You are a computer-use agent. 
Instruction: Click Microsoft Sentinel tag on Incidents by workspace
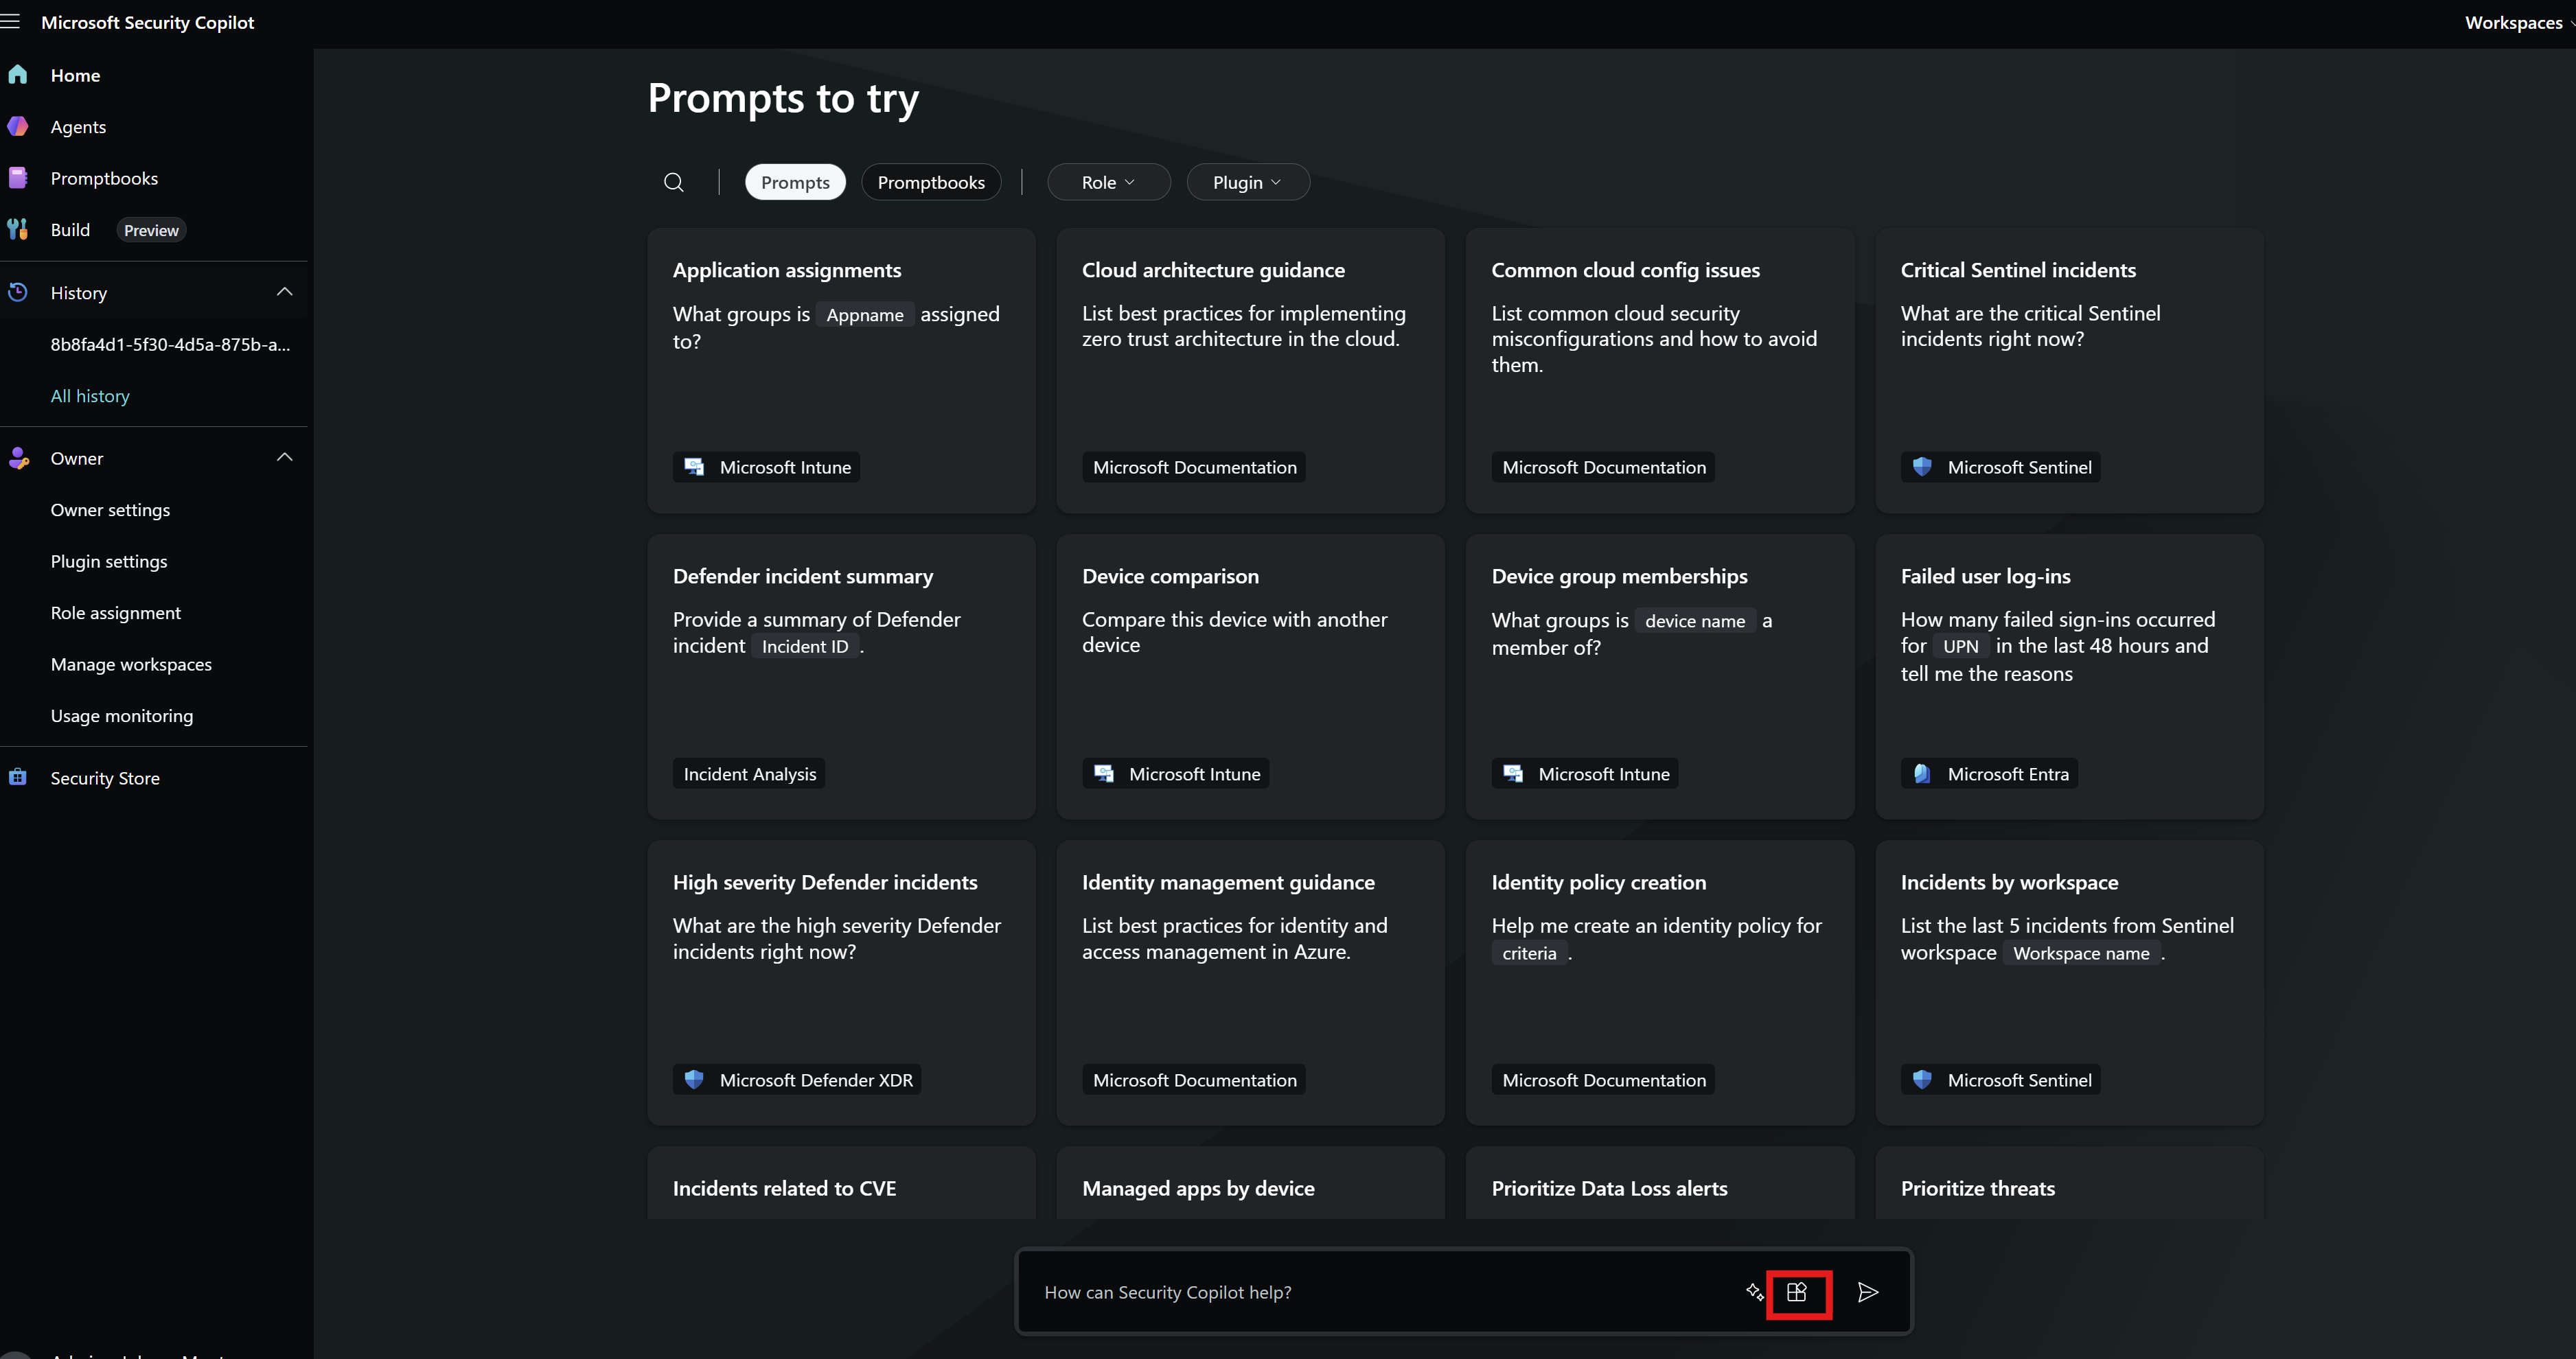[2000, 1080]
